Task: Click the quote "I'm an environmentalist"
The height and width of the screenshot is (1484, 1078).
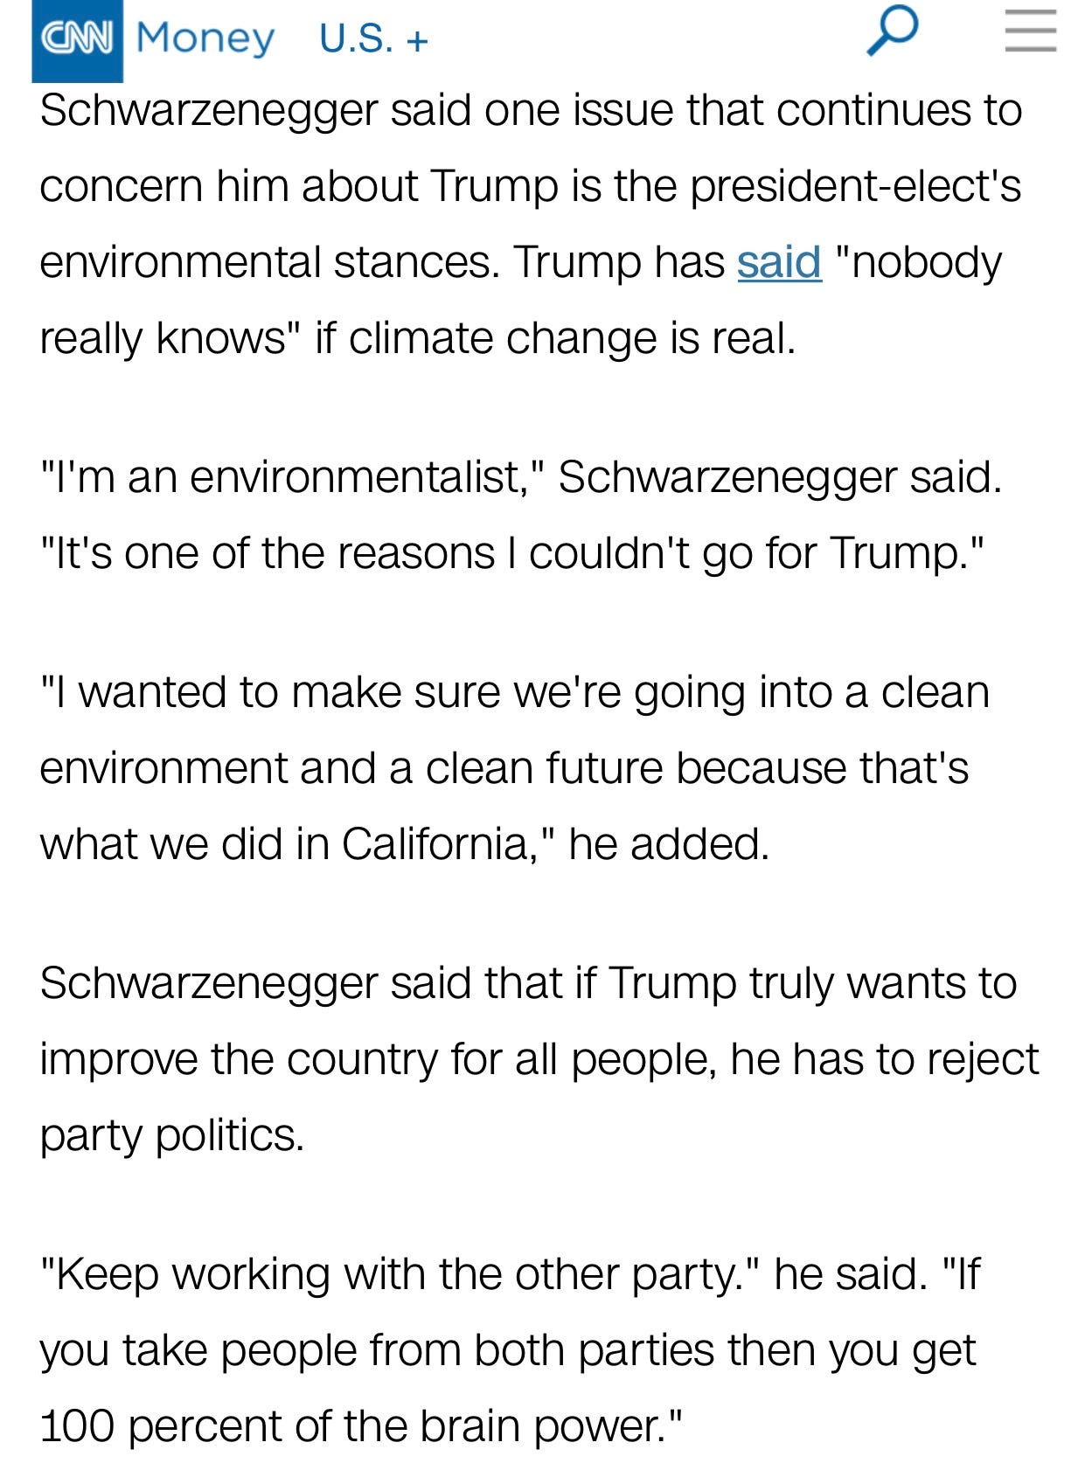Action: point(292,477)
